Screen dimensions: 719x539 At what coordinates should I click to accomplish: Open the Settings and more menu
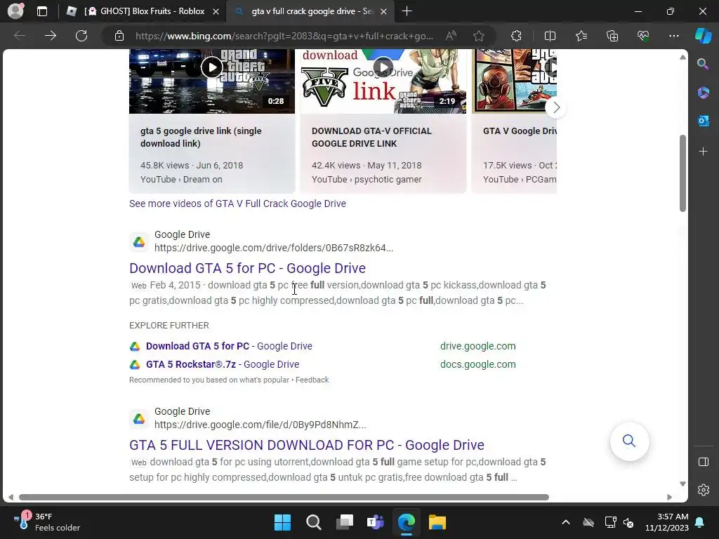pos(673,36)
